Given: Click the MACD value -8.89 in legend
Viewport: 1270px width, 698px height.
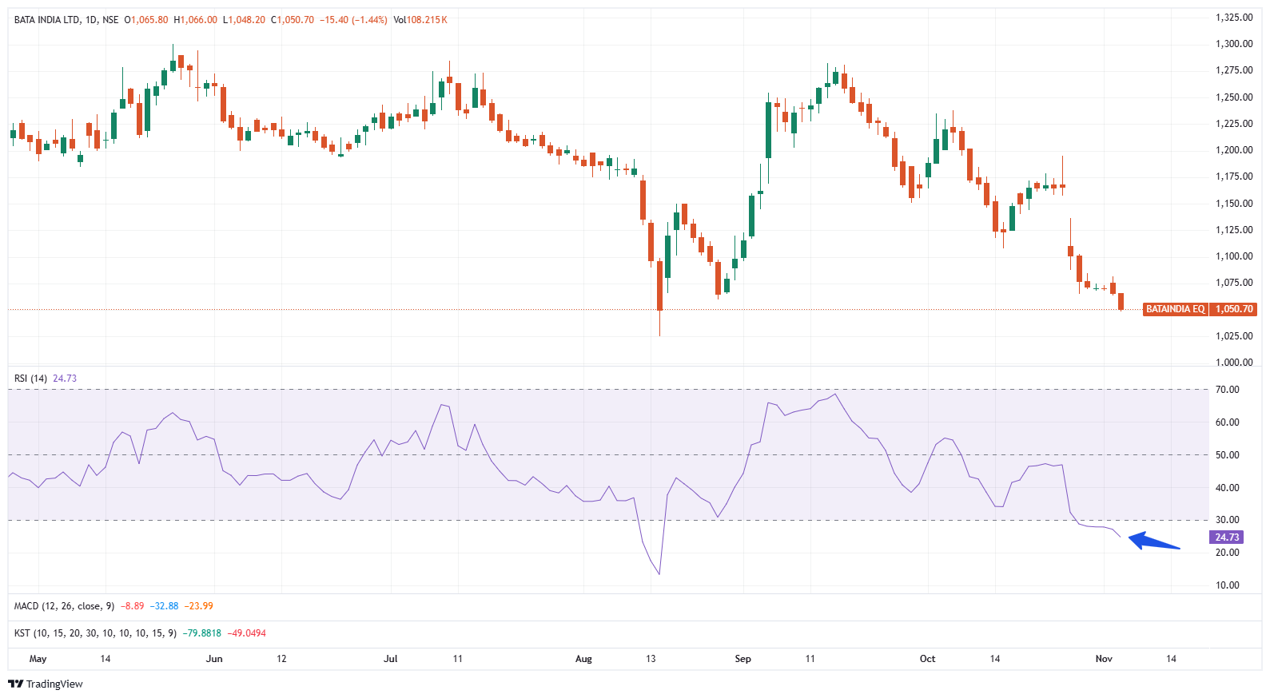Looking at the screenshot, I should click(x=133, y=606).
